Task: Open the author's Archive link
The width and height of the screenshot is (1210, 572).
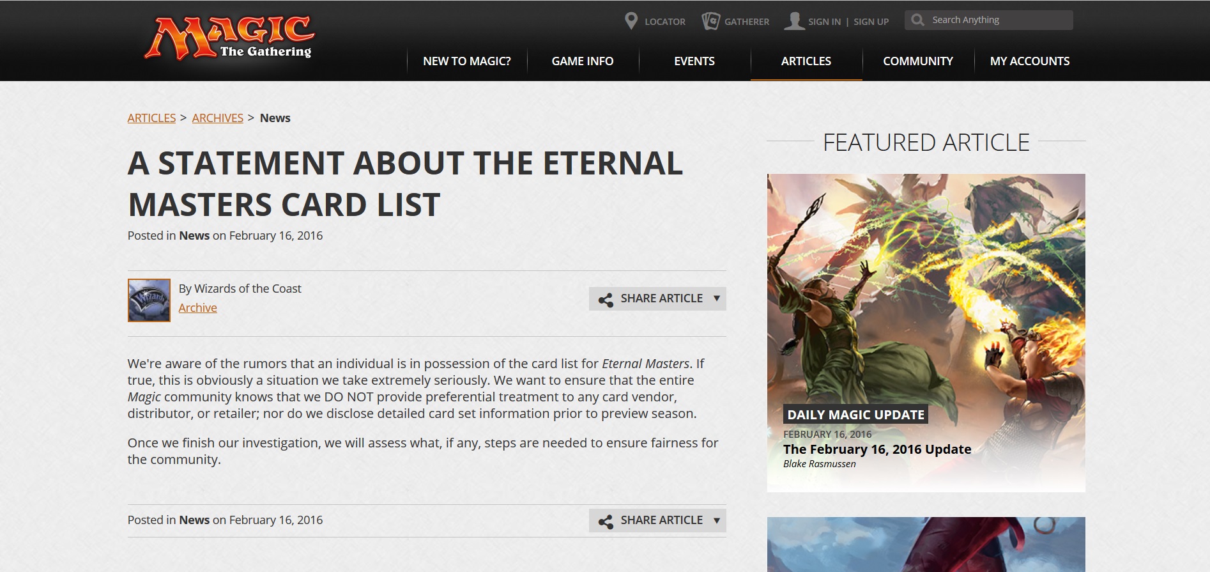Action: coord(198,308)
